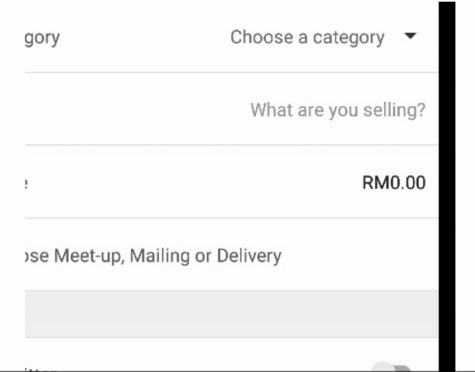
Task: Open the 'Choose a category' selector
Action: [x=323, y=37]
